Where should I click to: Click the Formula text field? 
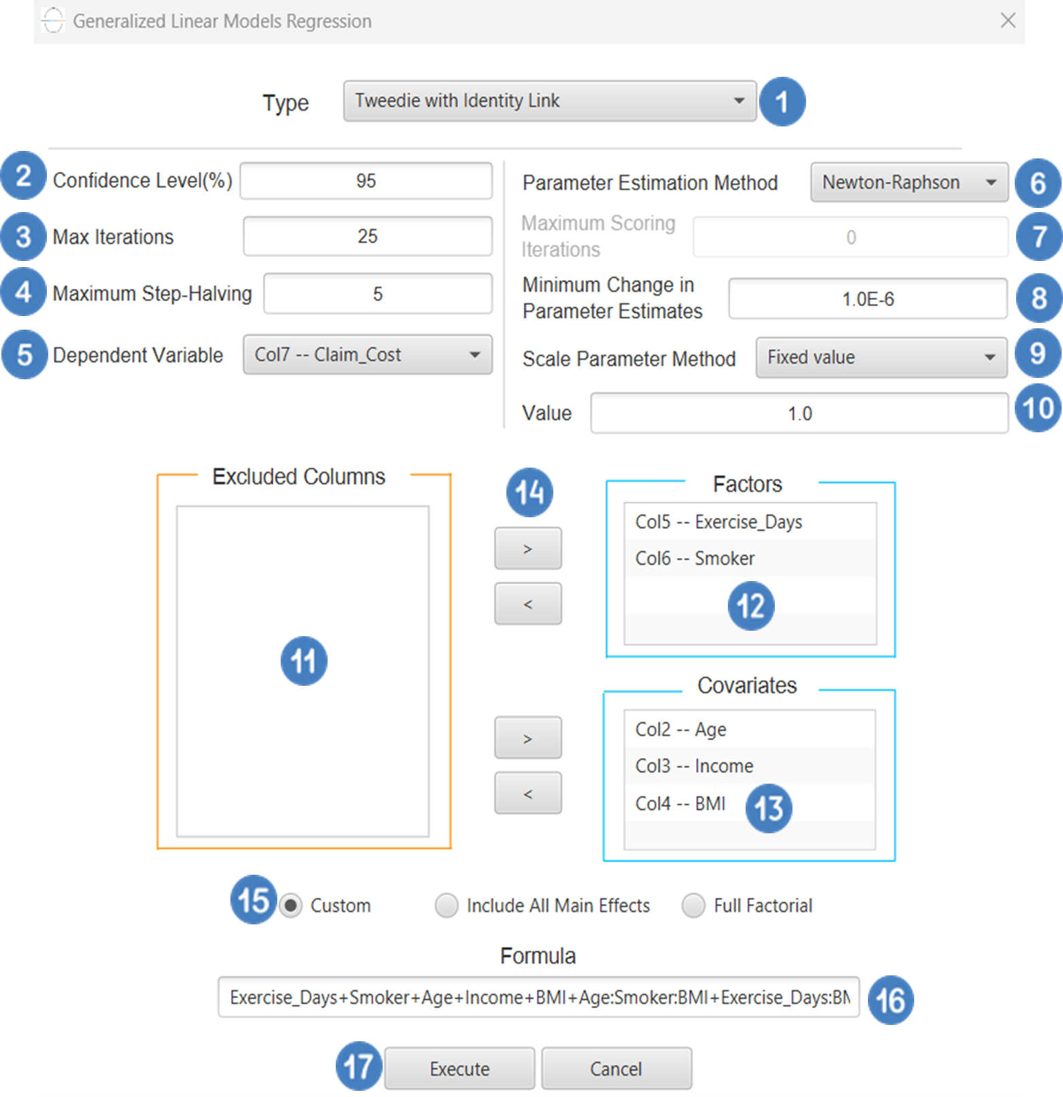point(538,997)
